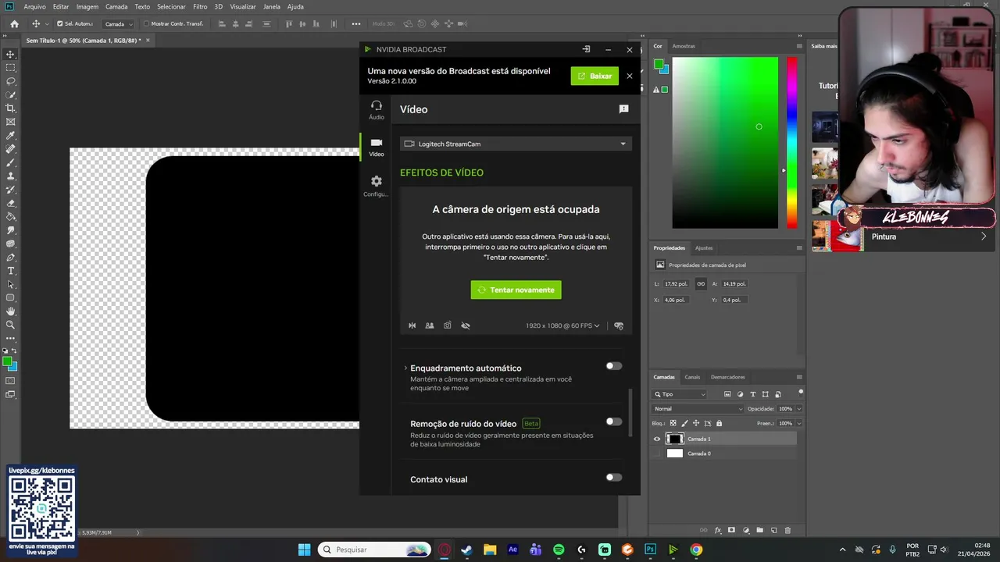
Task: Expand the Pintura category arrow
Action: 983,237
